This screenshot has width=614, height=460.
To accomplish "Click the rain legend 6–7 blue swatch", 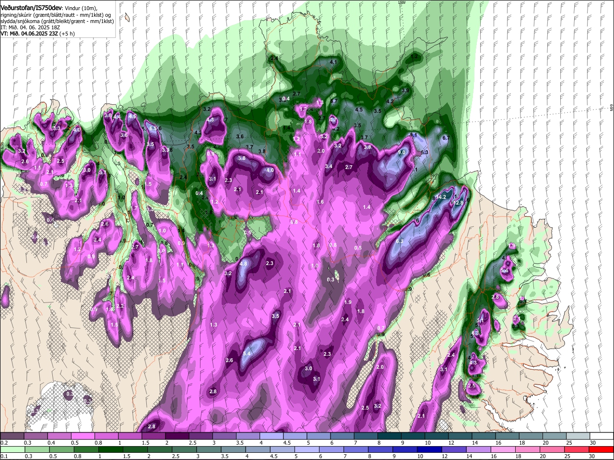I will pyautogui.click(x=331, y=449).
